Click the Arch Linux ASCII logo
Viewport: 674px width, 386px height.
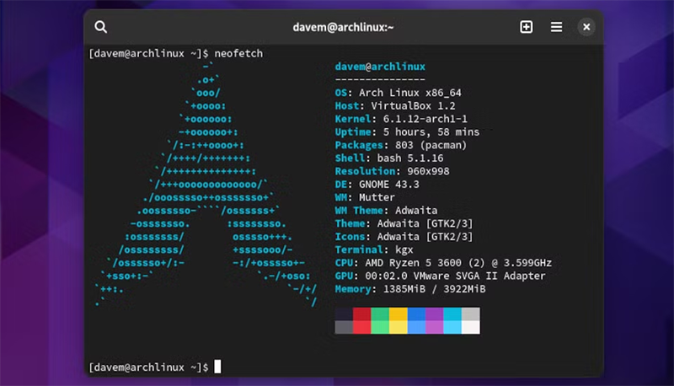(x=206, y=185)
